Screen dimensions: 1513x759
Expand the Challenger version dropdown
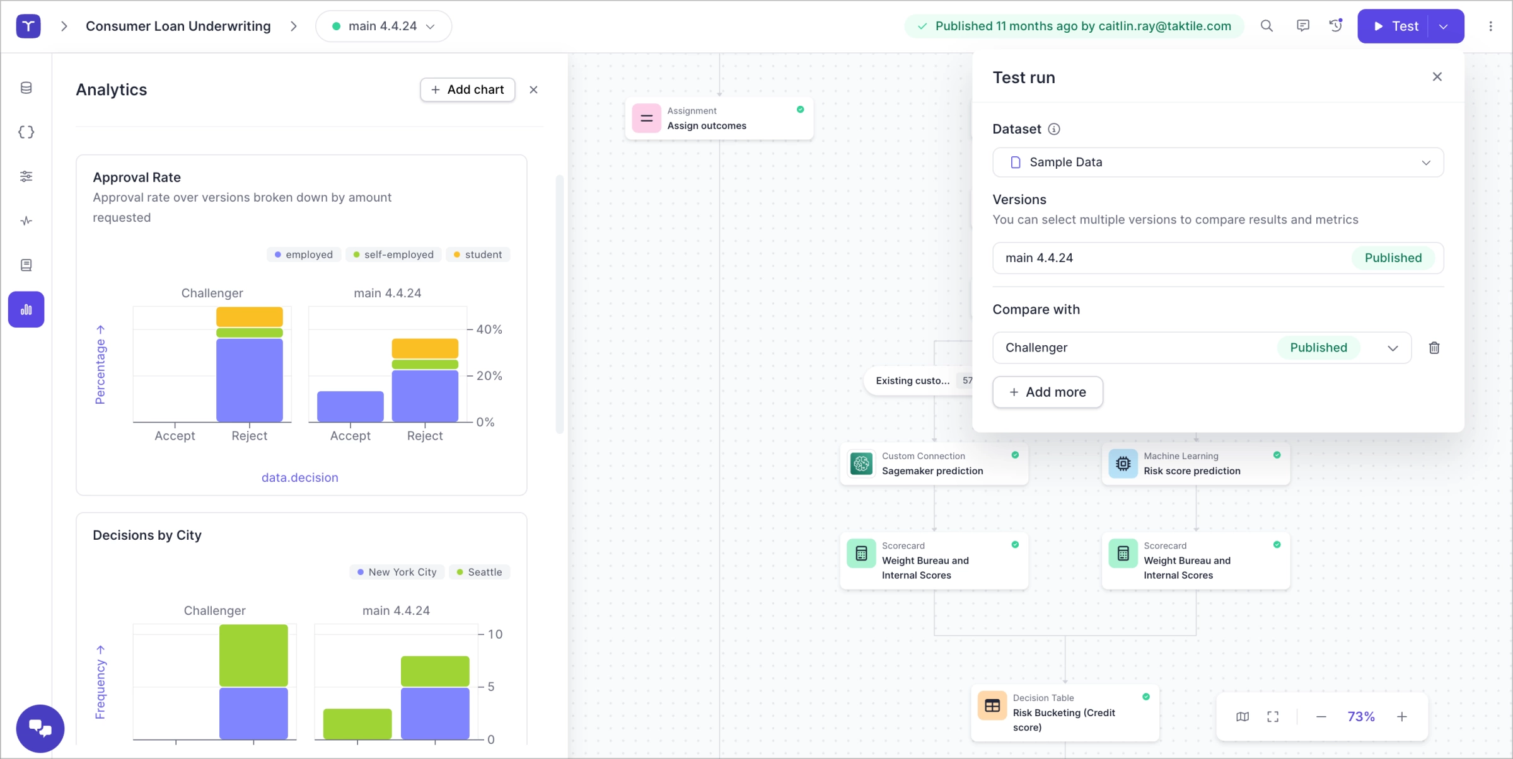[x=1393, y=348]
